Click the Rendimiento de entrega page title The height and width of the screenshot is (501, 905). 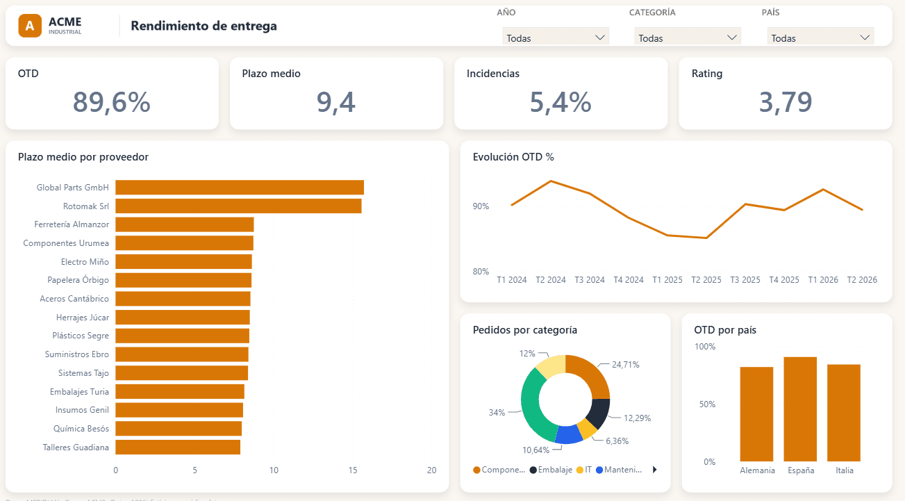204,26
